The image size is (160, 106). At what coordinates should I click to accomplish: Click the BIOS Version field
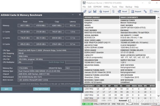pyautogui.click(x=49, y=80)
